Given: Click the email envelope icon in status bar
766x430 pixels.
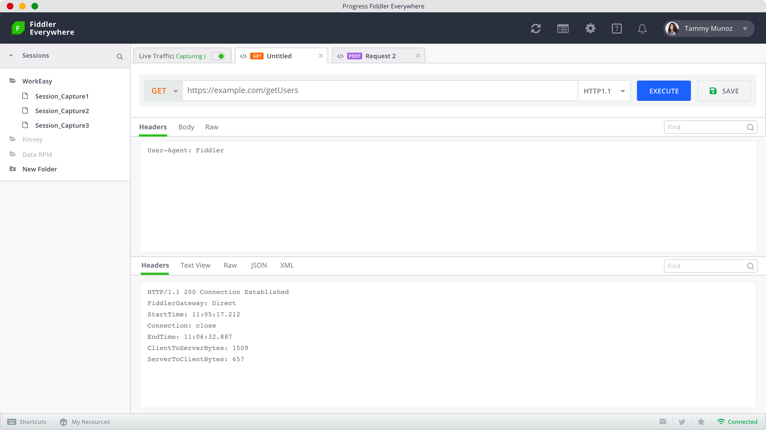Looking at the screenshot, I should 662,422.
